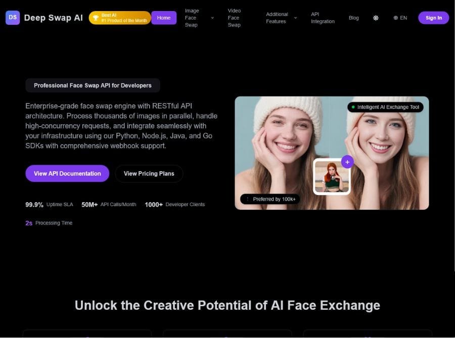Open the Blog link
The image size is (455, 338).
[354, 18]
